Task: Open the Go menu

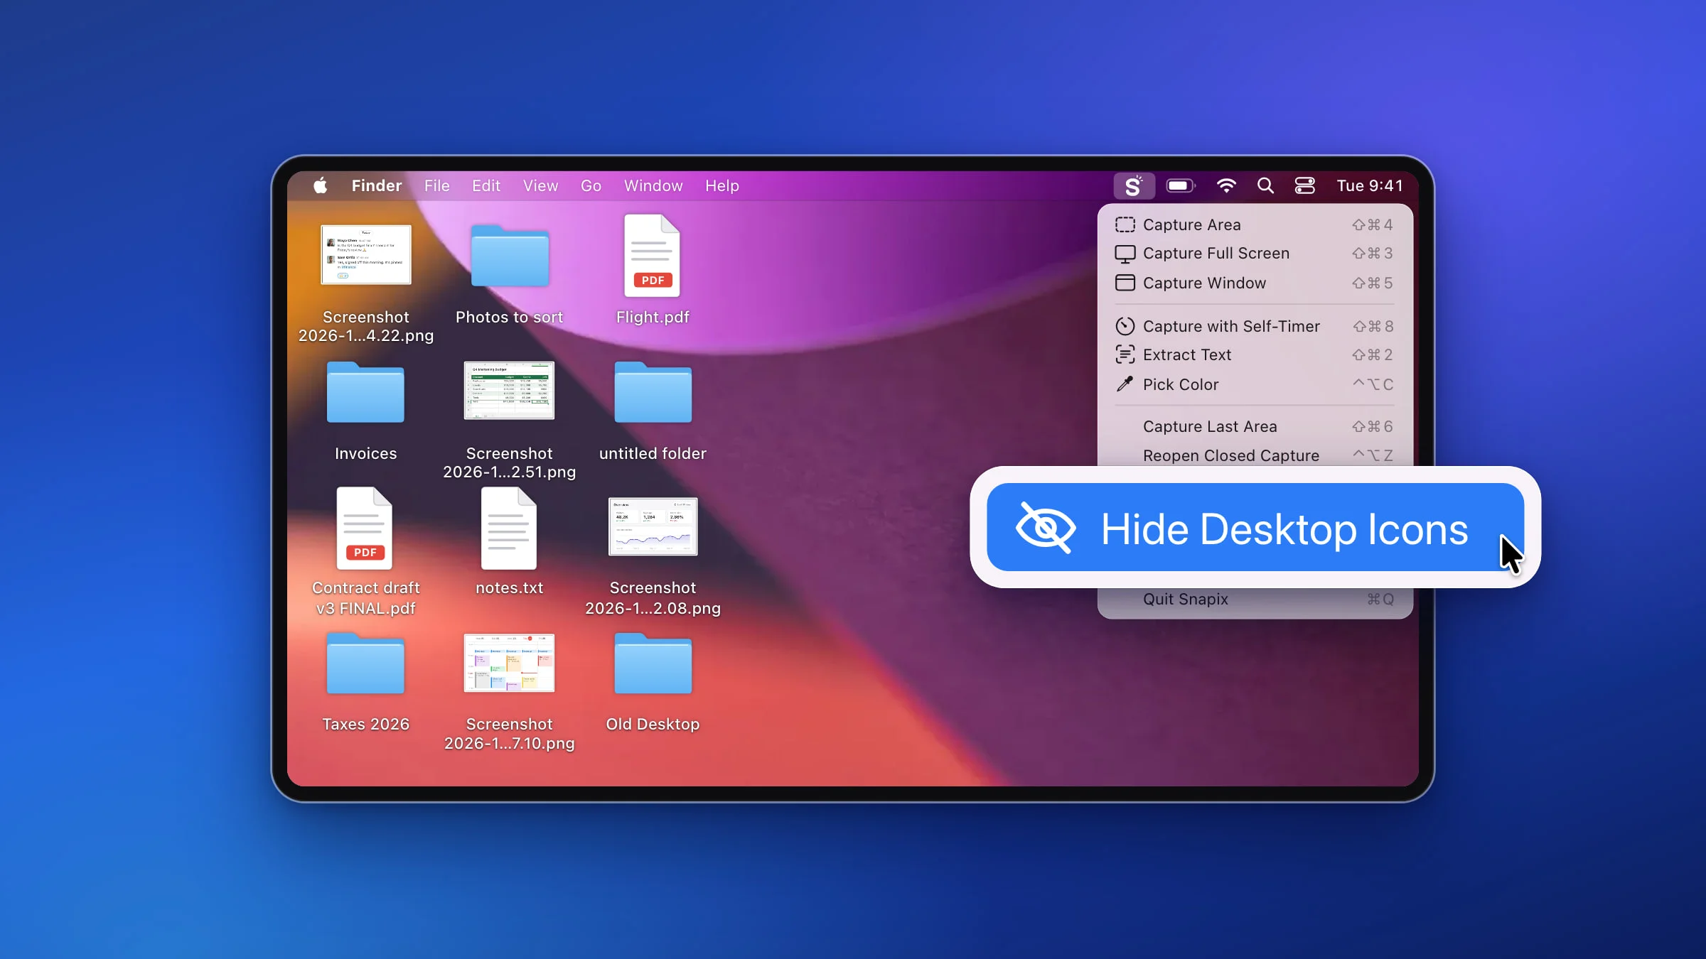Action: click(591, 186)
